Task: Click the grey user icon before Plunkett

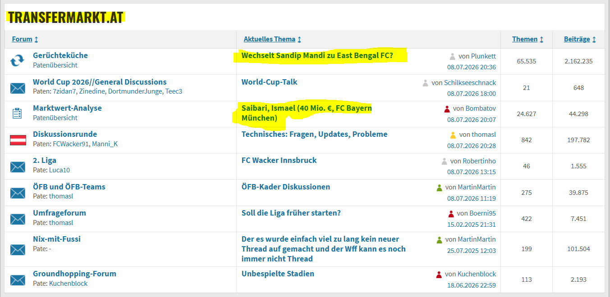Action: point(452,56)
